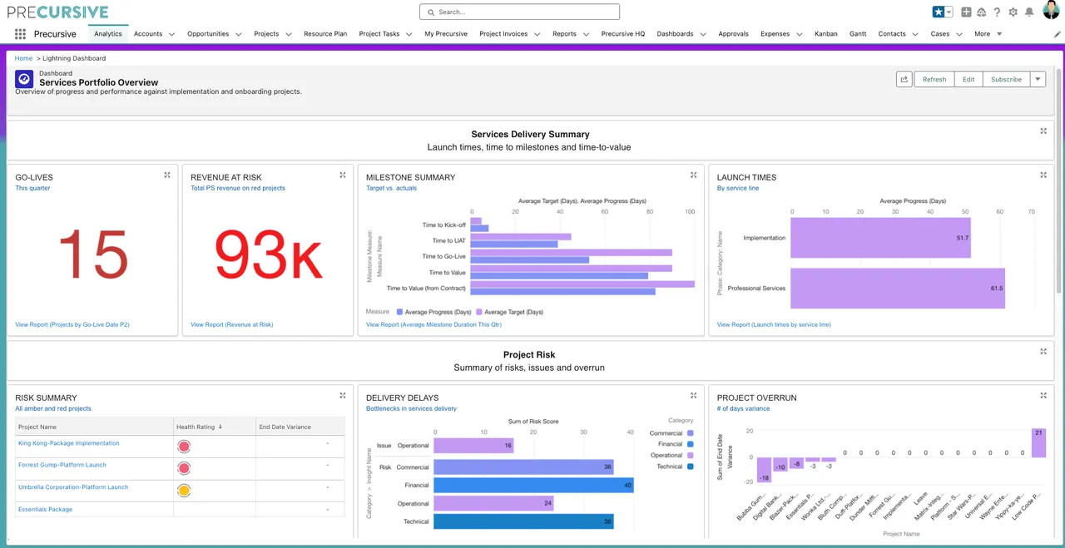Viewport: 1065px width, 548px height.
Task: Expand the Opportunities tab chevron
Action: [x=238, y=34]
